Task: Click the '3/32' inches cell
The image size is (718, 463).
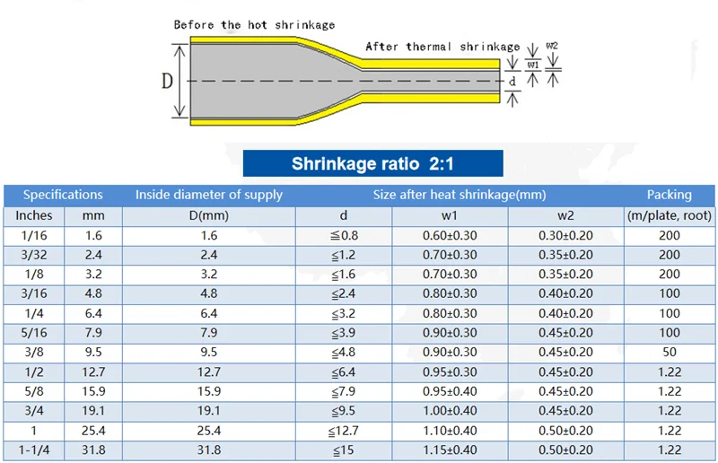Action: [34, 255]
